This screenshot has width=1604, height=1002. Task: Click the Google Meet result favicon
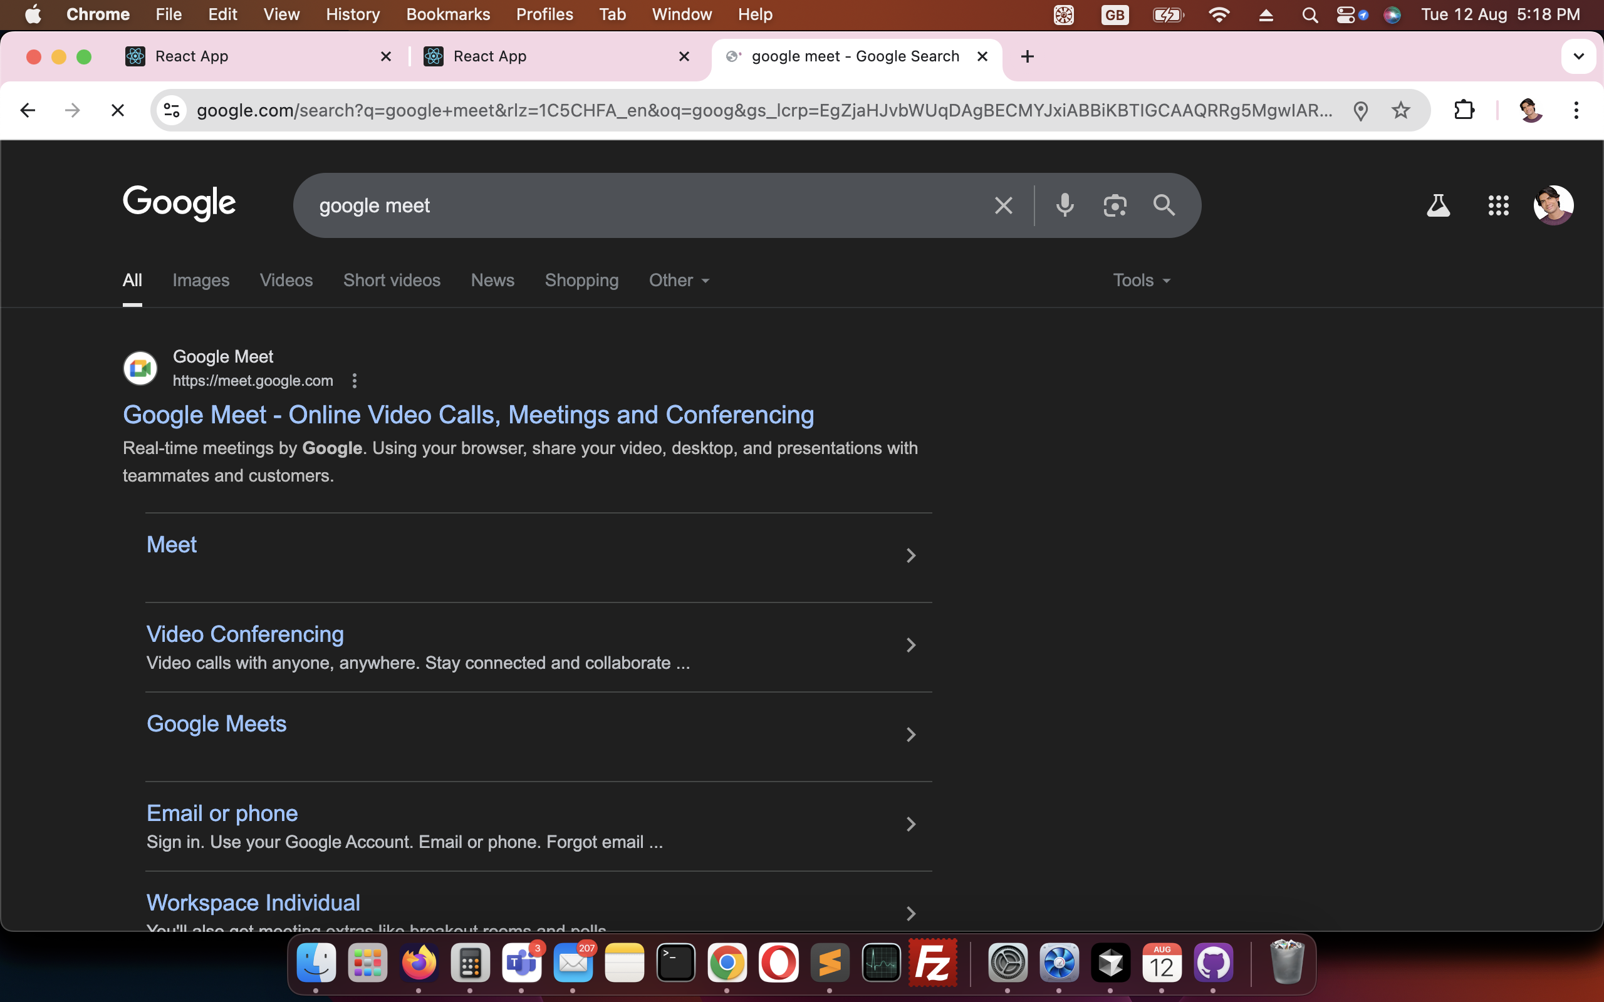[140, 368]
